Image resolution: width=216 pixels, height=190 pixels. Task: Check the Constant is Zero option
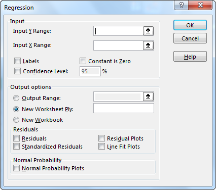click(83, 61)
